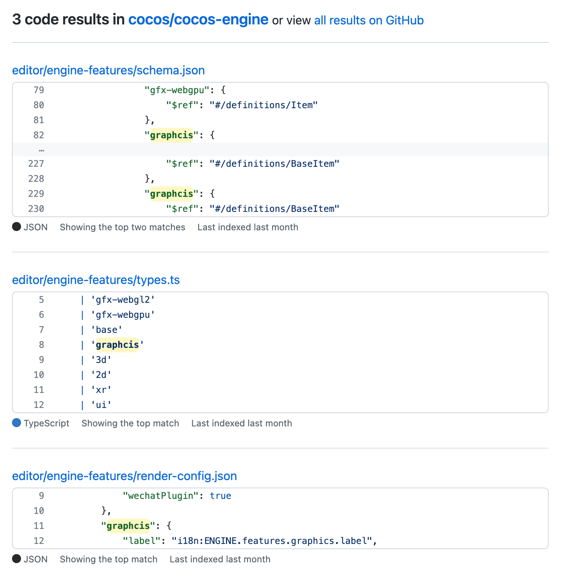
Task: Click highlighted 'graphcis' match in types.ts
Action: point(117,345)
